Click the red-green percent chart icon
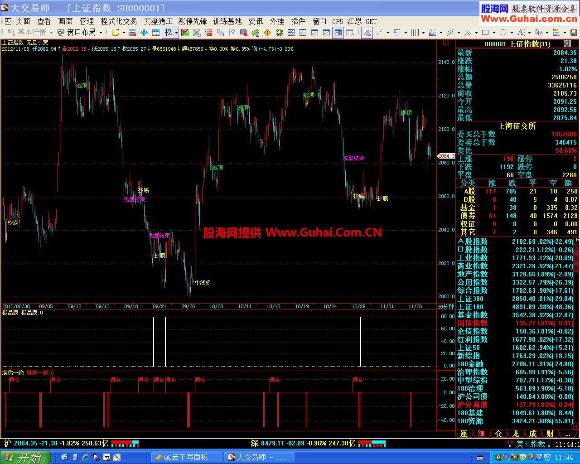 185,33
